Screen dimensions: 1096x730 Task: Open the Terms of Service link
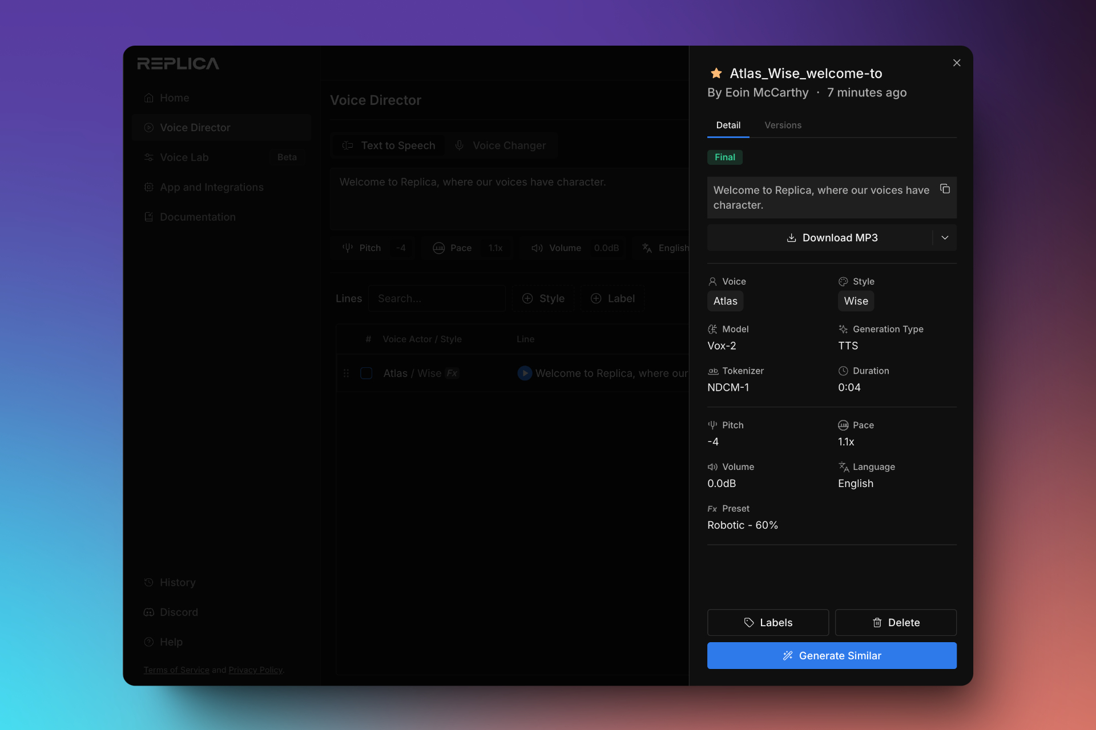tap(176, 670)
